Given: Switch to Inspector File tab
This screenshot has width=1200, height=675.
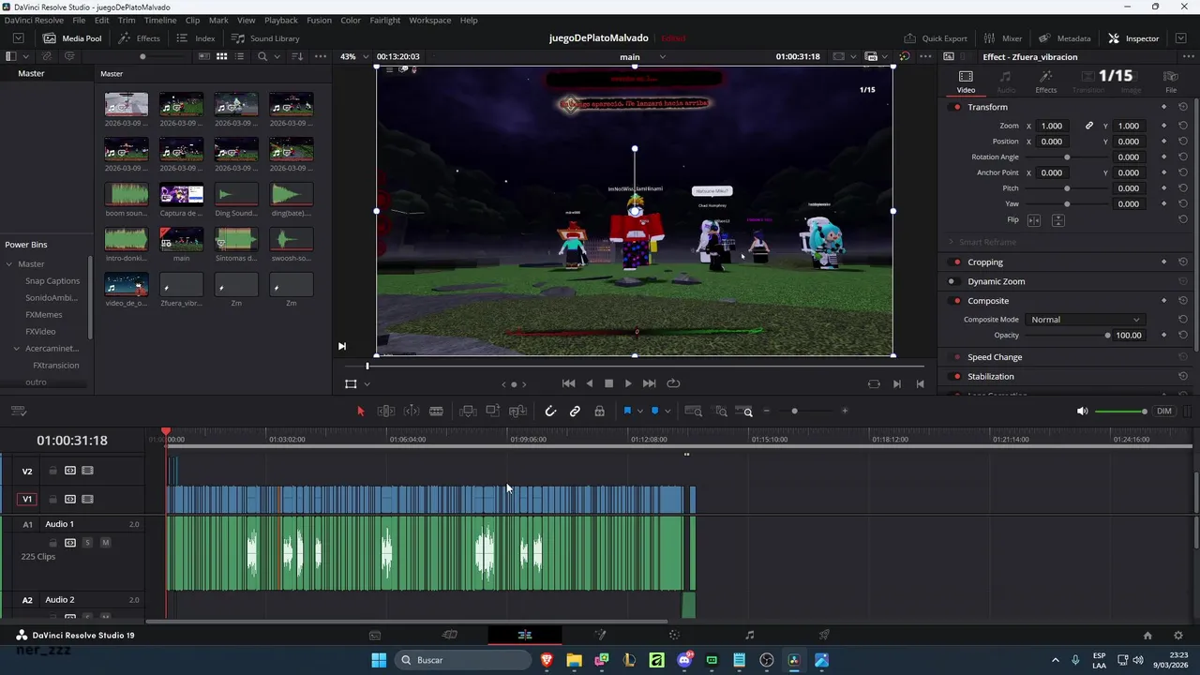Looking at the screenshot, I should pyautogui.click(x=1171, y=82).
